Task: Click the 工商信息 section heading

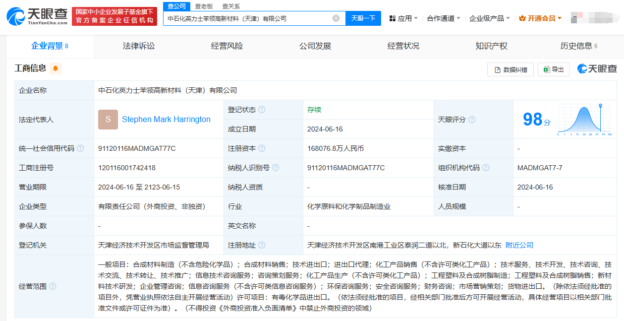Action: tap(30, 68)
